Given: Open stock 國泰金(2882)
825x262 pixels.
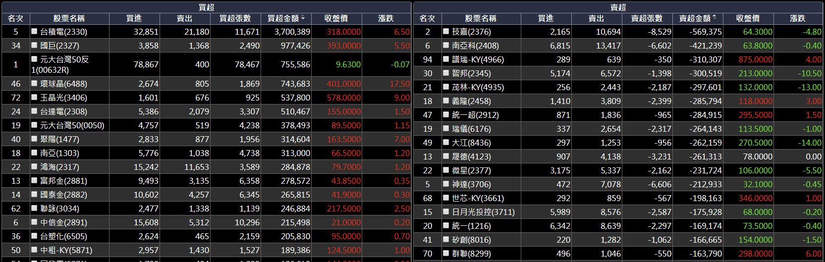Looking at the screenshot, I should pos(63,195).
